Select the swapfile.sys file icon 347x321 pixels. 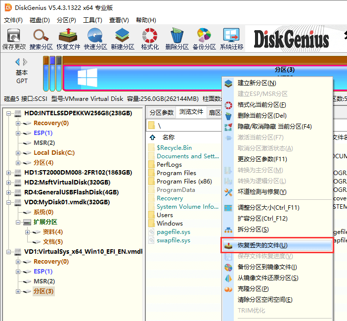coord(151,240)
